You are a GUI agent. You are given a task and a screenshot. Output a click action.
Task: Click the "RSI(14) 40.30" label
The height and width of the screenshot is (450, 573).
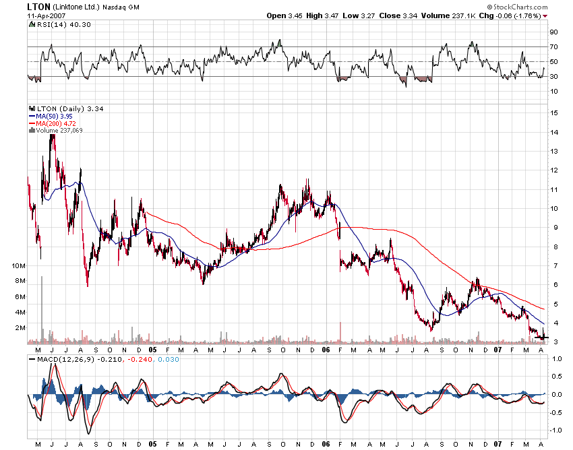tap(64, 24)
